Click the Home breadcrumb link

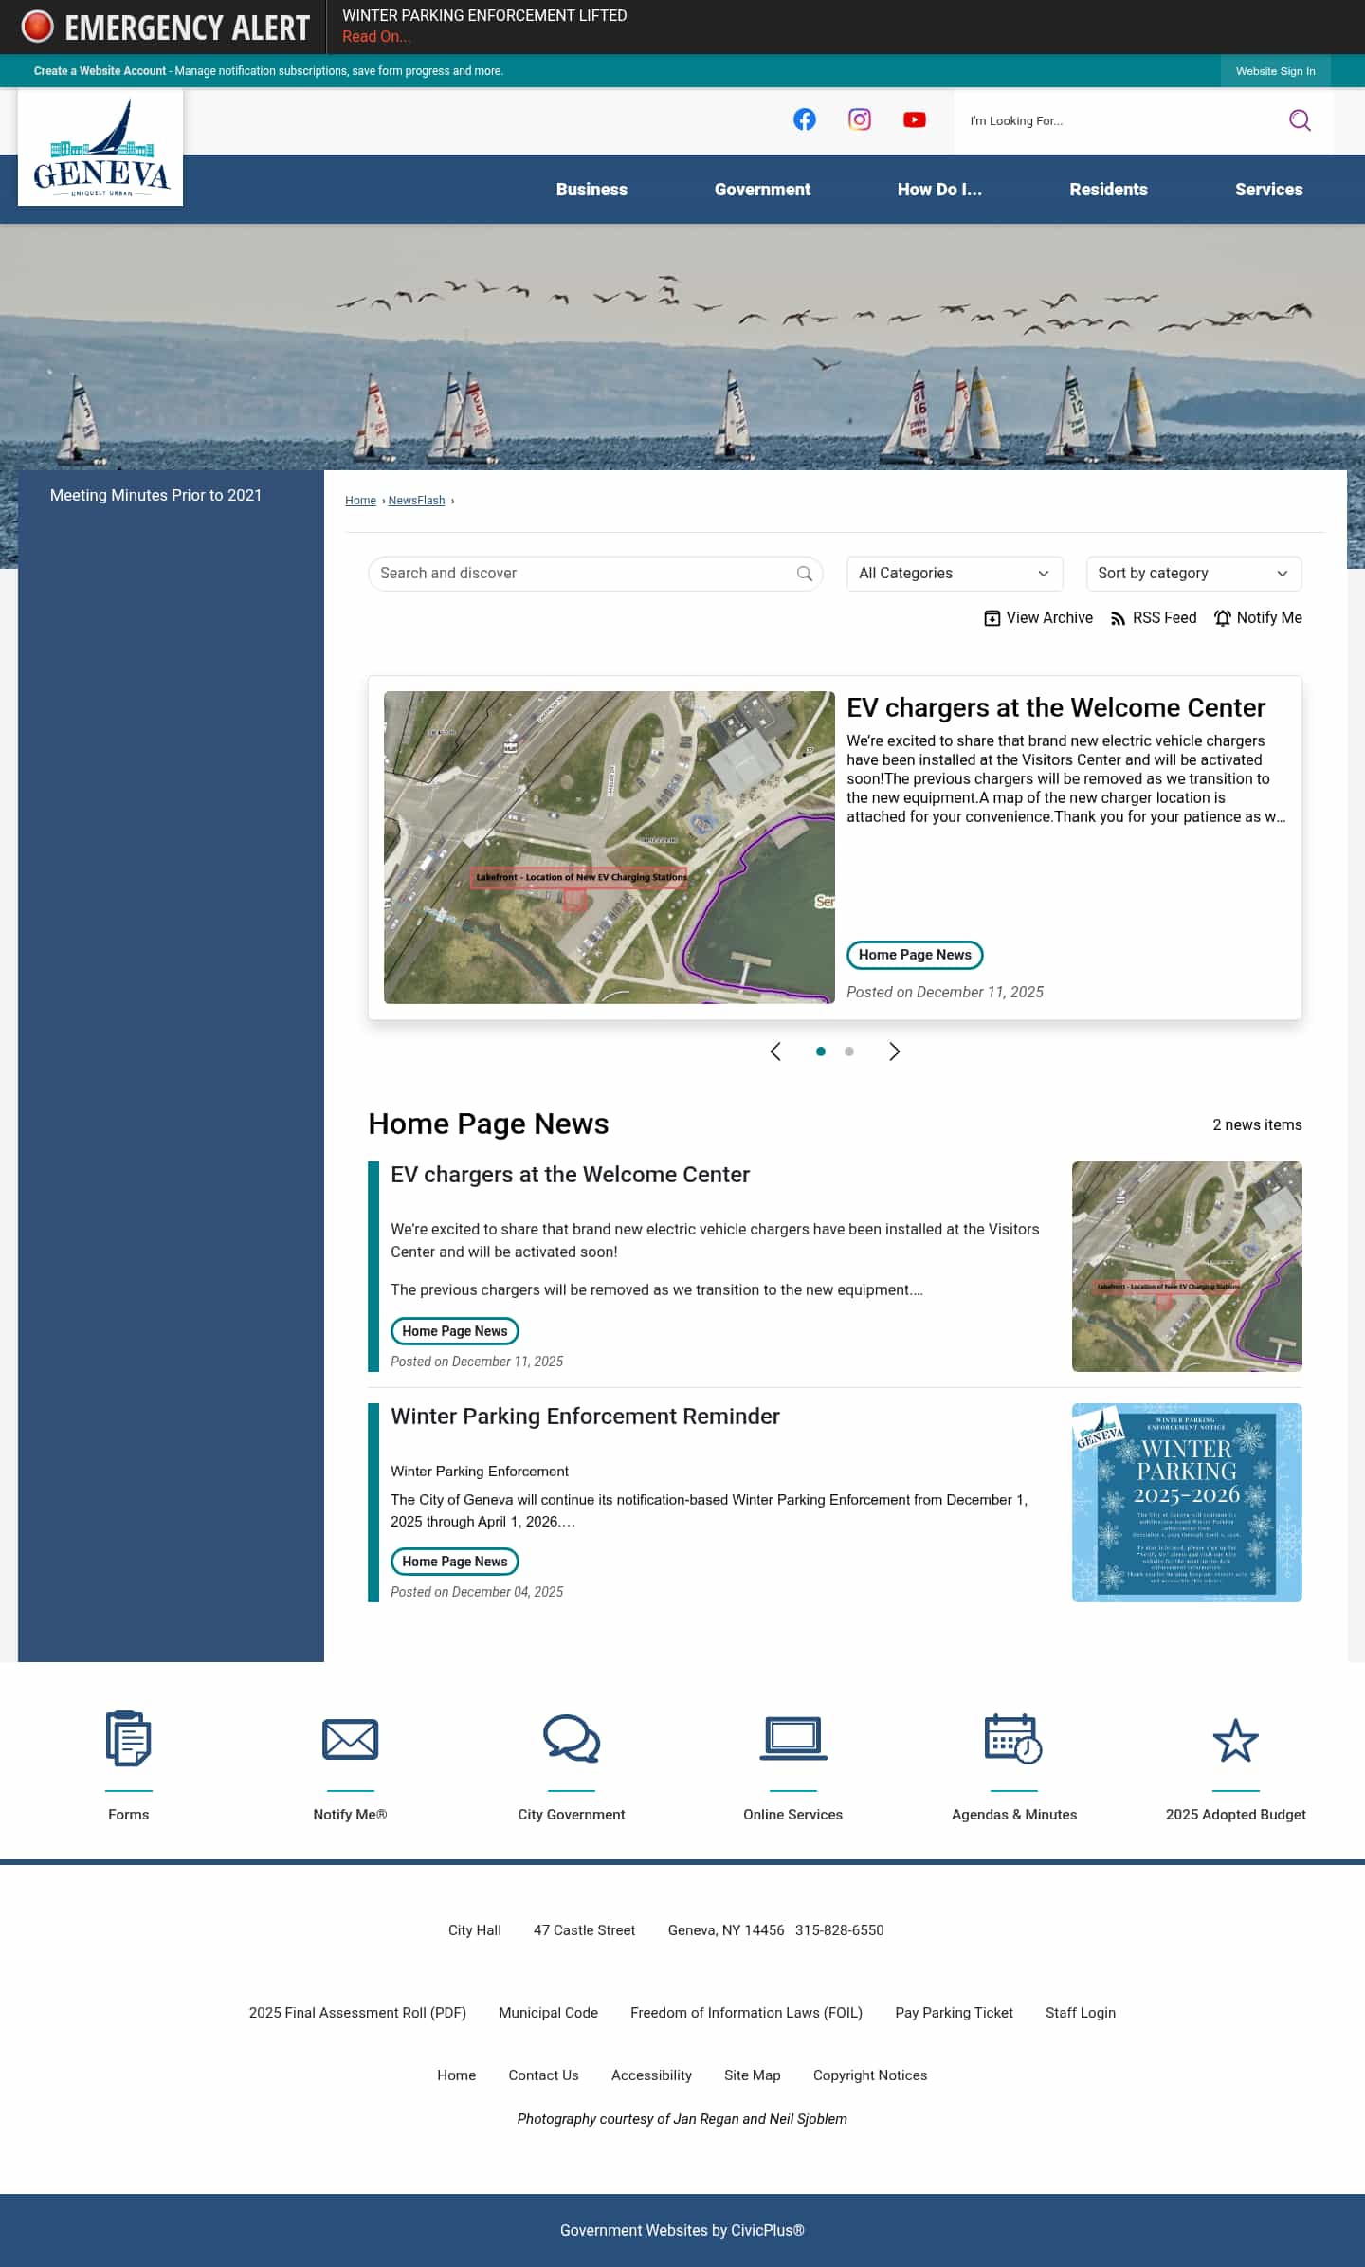point(360,501)
